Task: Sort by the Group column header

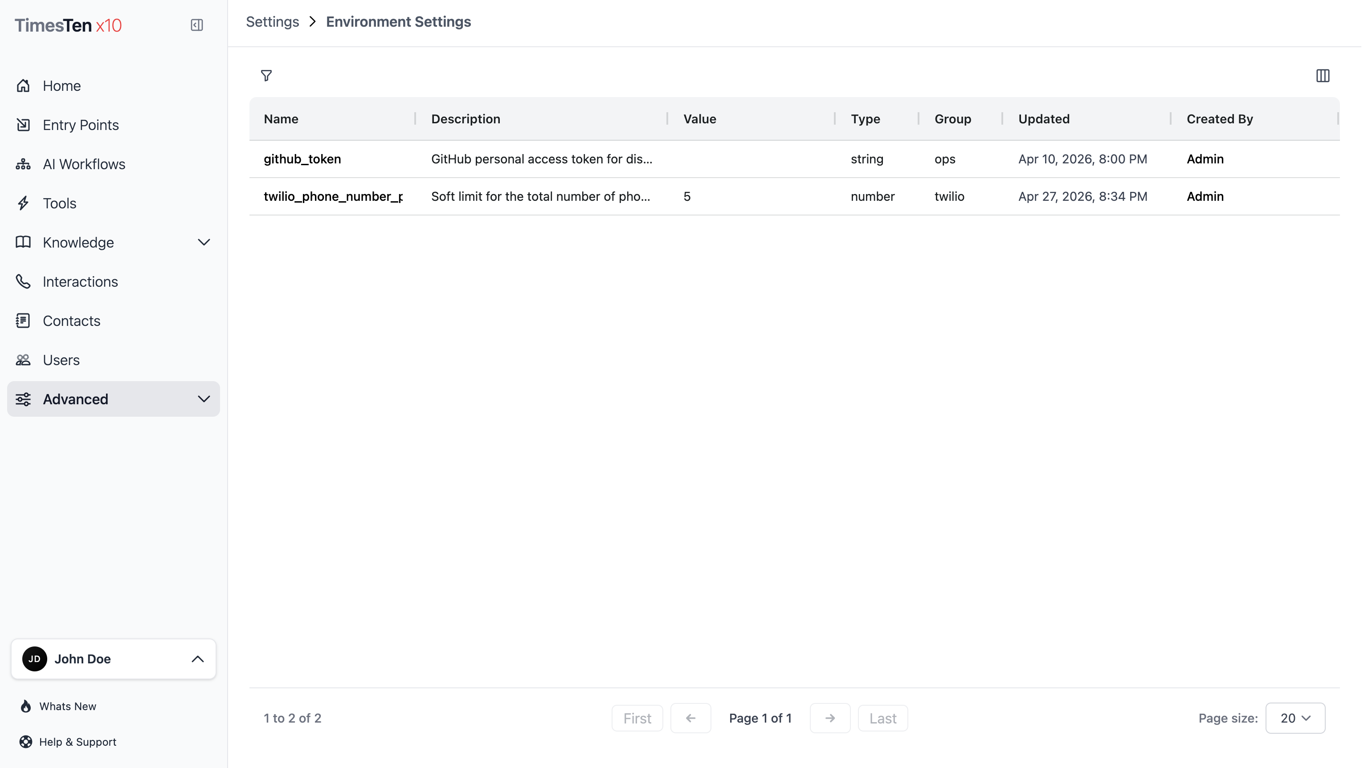Action: [952, 118]
